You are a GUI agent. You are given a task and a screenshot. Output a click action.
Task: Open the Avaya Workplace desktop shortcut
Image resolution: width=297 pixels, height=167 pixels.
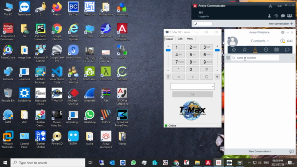pyautogui.click(x=106, y=139)
